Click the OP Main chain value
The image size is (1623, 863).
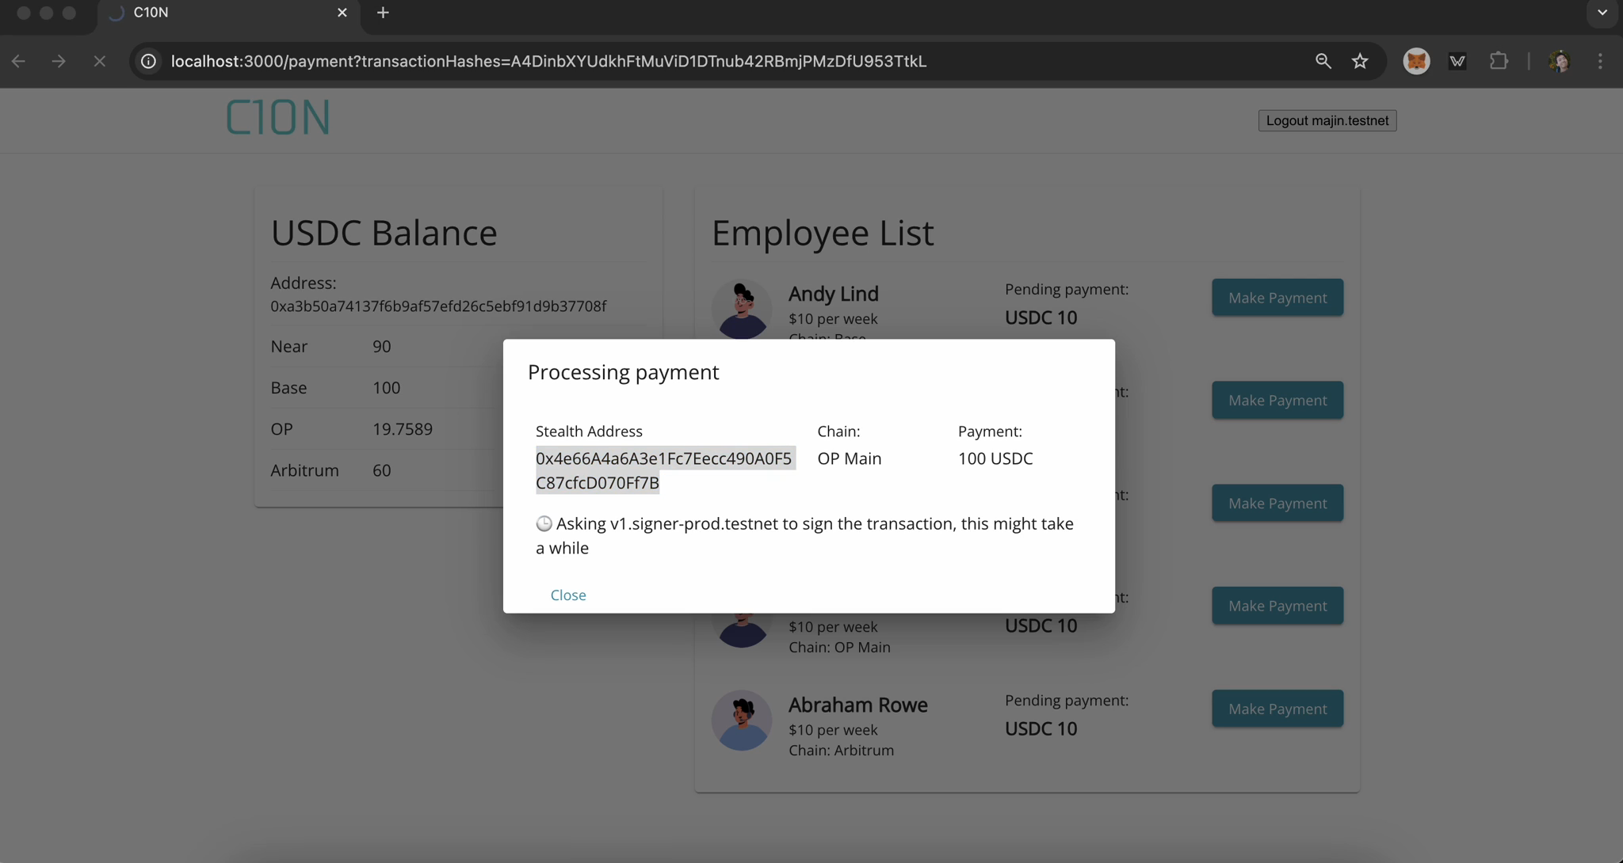(x=850, y=458)
